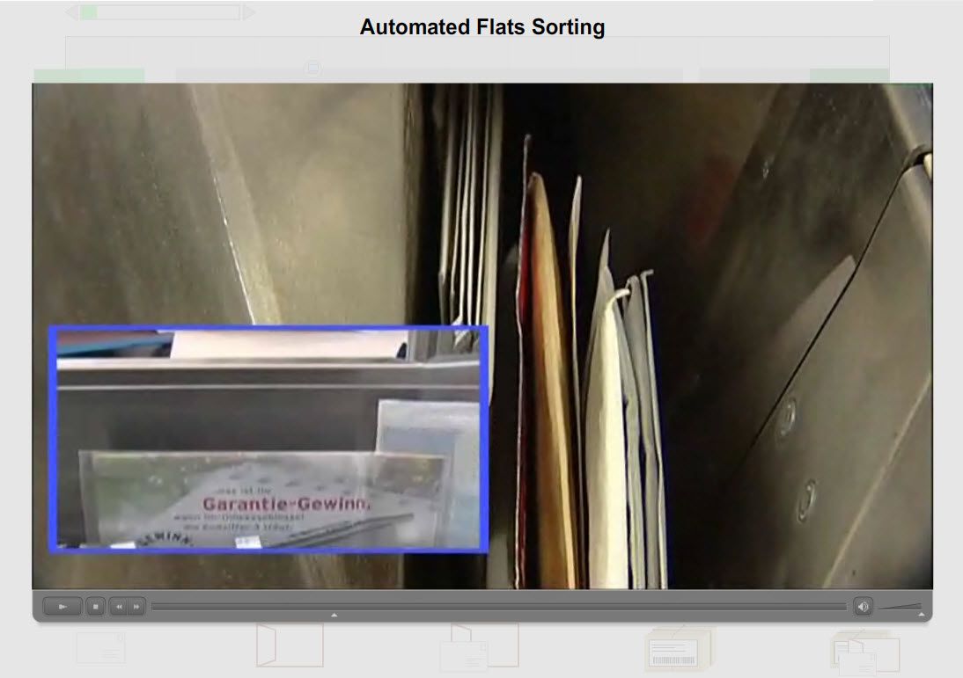The width and height of the screenshot is (963, 678).
Task: Choose the faded stacked envelopes icon
Action: (x=864, y=651)
